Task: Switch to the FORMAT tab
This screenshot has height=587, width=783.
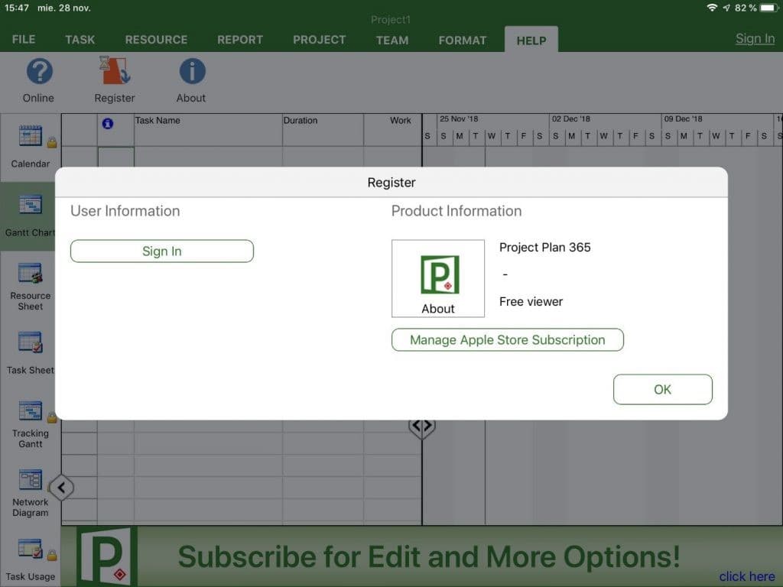Action: click(462, 40)
